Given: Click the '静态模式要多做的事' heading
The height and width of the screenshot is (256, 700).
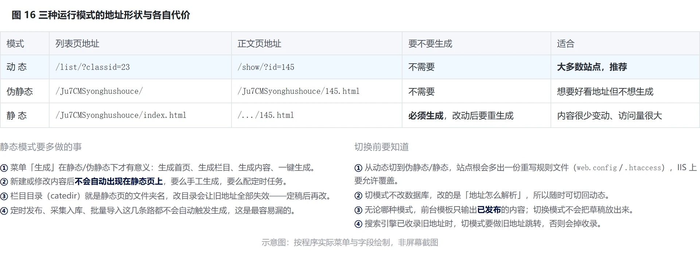Looking at the screenshot, I should click(41, 147).
